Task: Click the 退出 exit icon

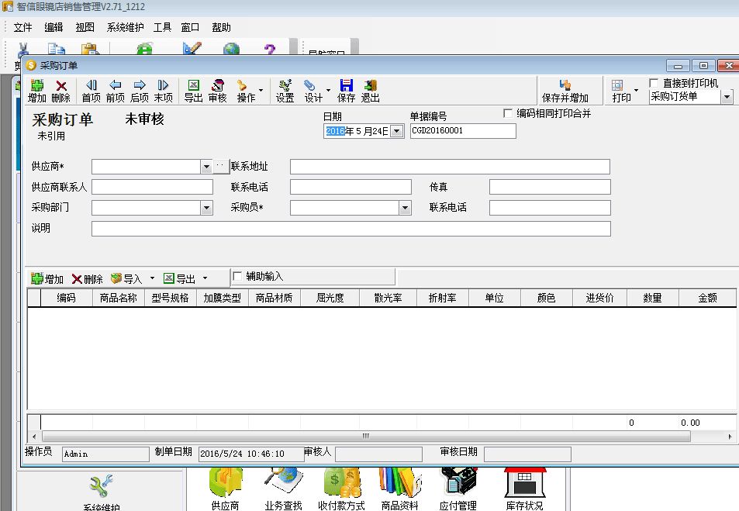Action: (371, 85)
